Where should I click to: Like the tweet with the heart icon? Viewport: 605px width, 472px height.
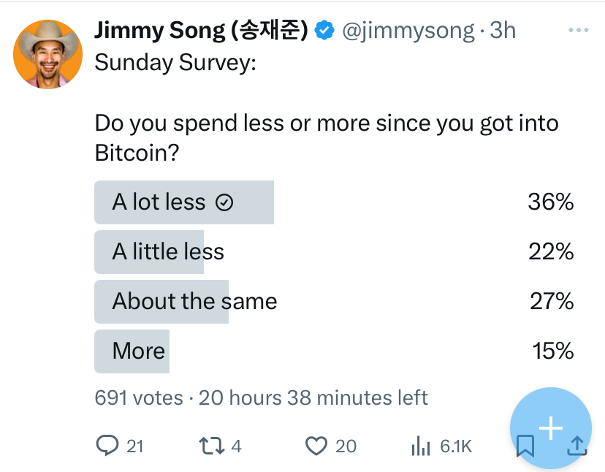316,445
